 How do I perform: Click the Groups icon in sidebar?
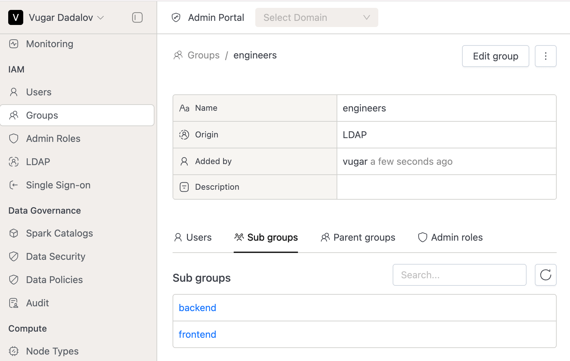click(14, 115)
